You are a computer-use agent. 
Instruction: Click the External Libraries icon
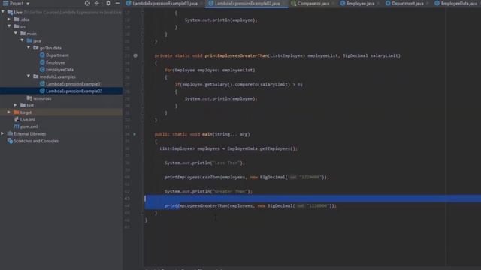point(10,133)
